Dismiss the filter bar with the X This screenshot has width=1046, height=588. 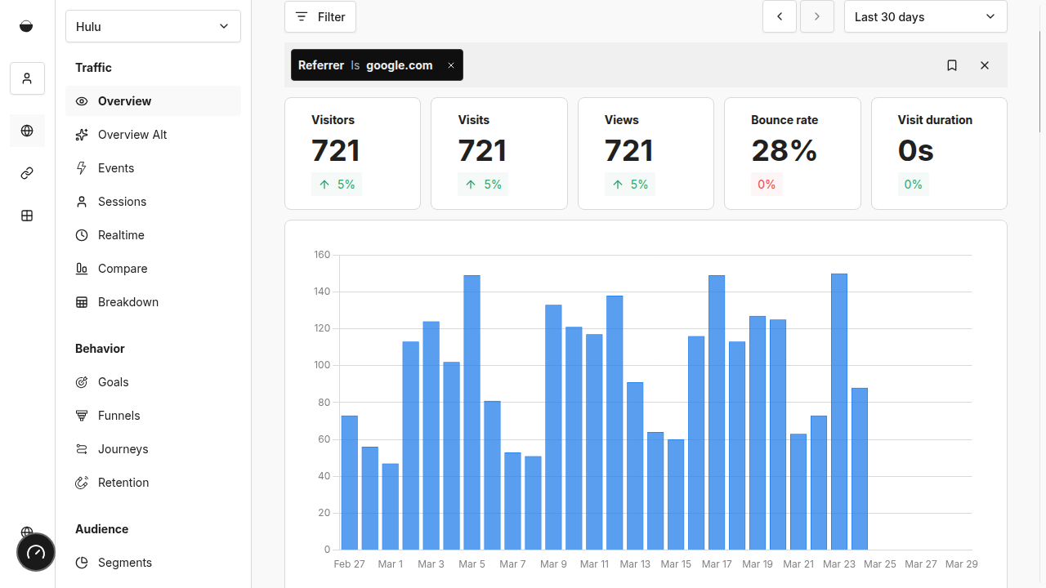pos(985,65)
